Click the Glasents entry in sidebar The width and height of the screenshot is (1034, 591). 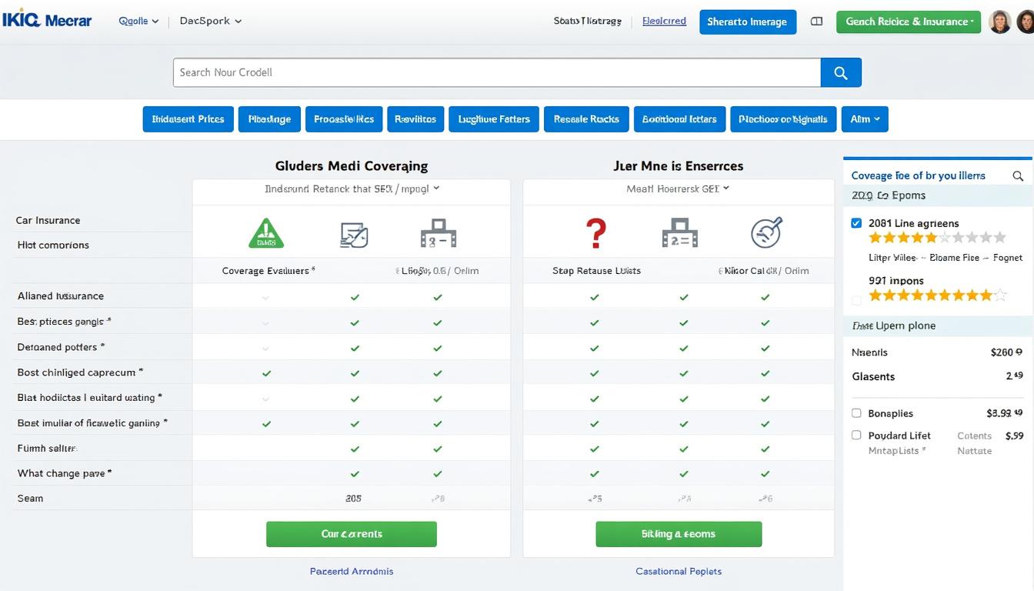[873, 376]
